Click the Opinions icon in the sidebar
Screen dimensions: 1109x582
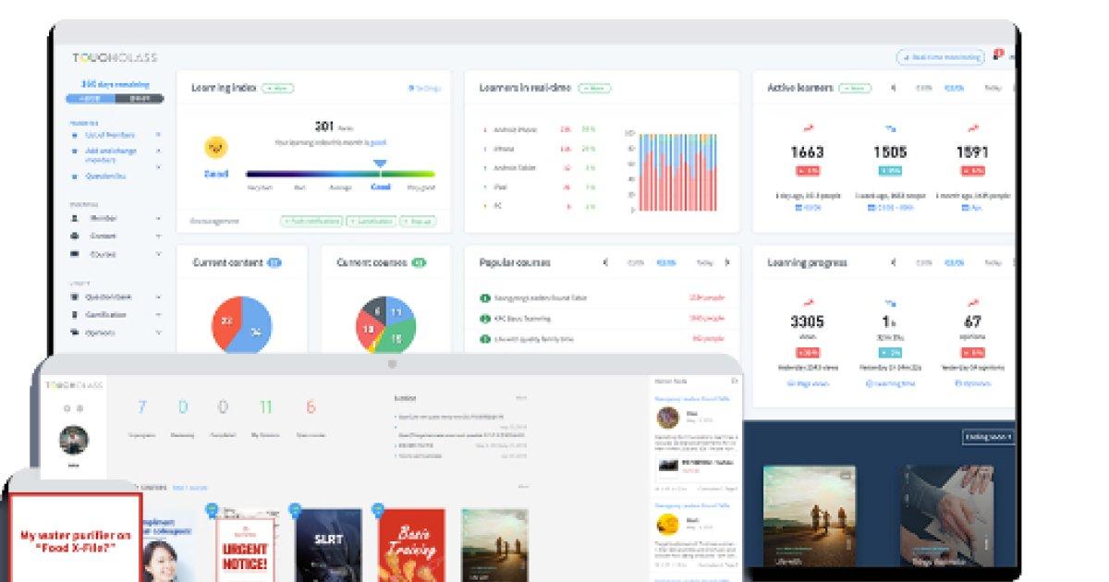[x=75, y=333]
